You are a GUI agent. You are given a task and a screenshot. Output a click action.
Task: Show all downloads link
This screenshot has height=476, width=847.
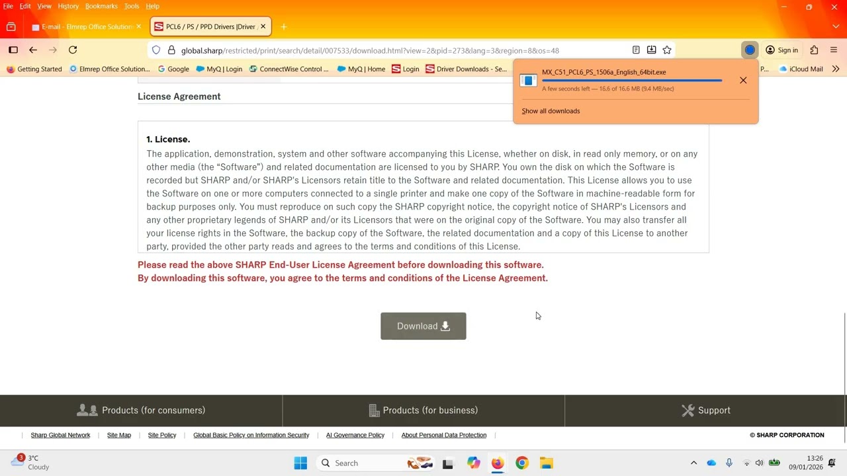coord(551,111)
